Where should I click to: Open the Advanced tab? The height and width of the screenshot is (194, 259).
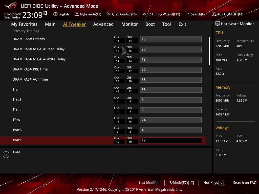click(103, 24)
